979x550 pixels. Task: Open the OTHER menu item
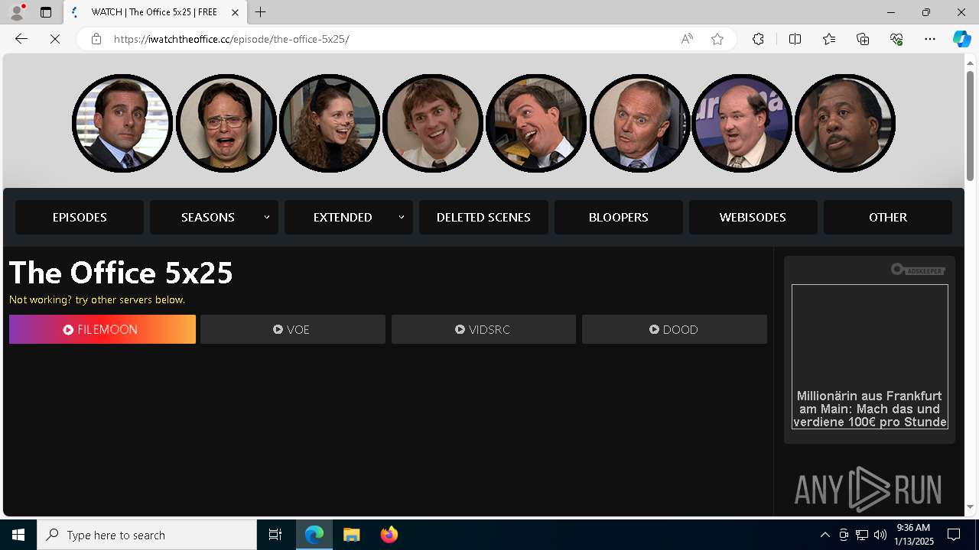click(888, 217)
